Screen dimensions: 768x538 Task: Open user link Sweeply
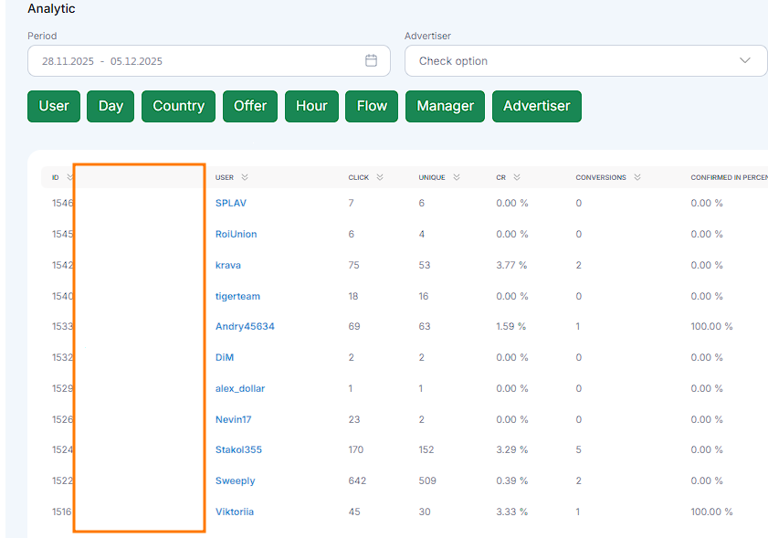tap(235, 481)
